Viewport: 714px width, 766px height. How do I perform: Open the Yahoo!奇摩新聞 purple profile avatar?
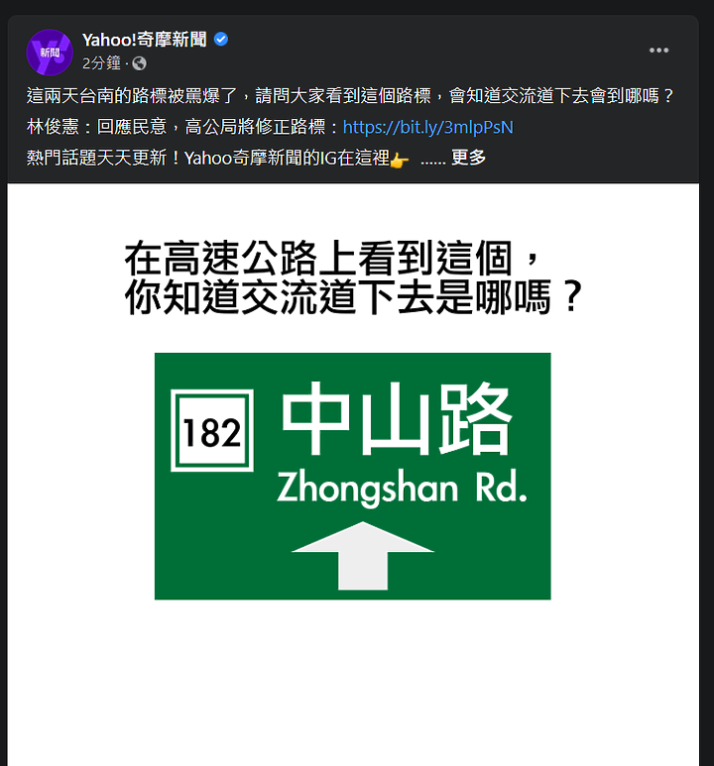click(50, 53)
